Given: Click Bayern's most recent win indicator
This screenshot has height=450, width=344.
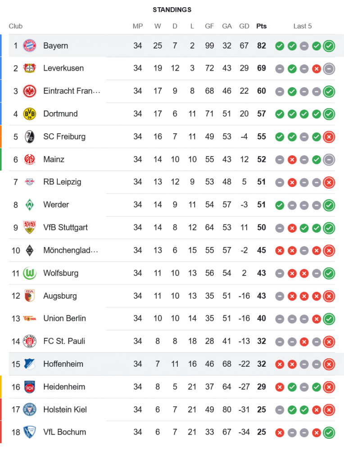Looking at the screenshot, I should [x=329, y=46].
